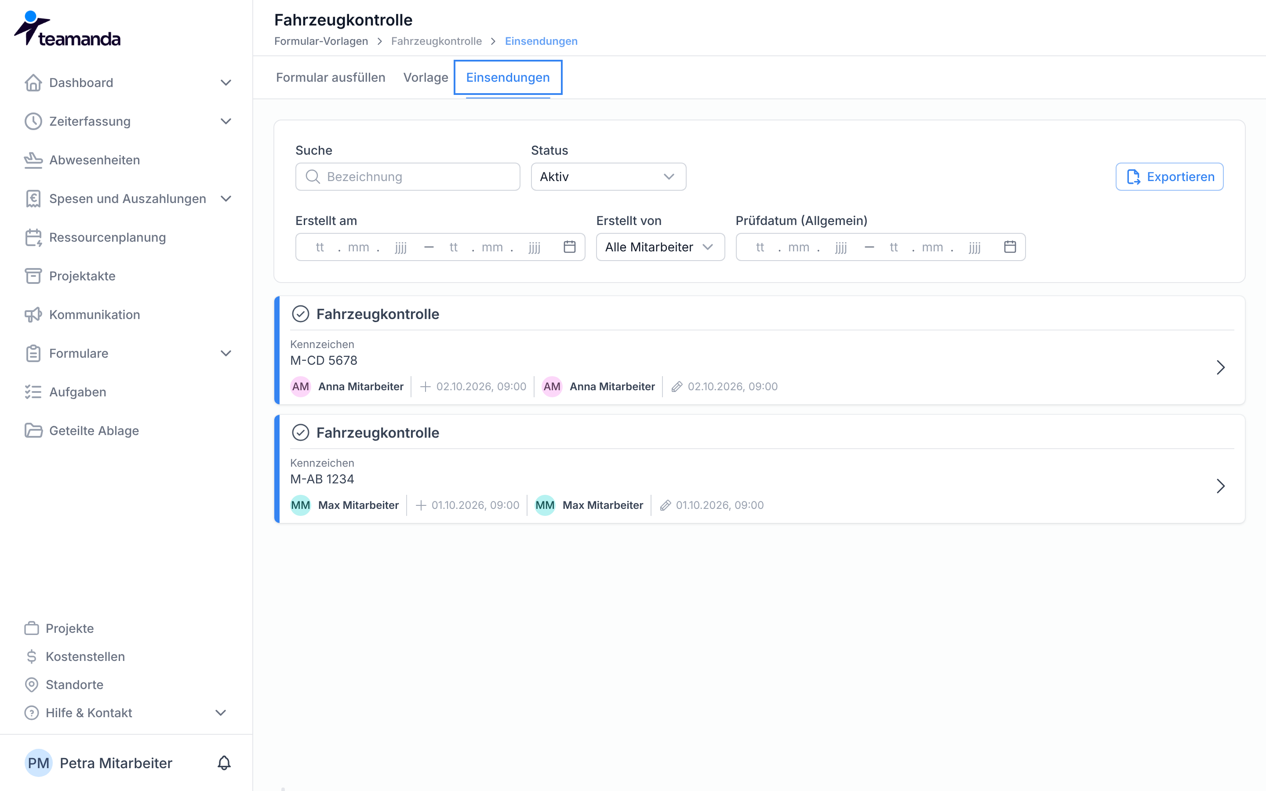Click the Spesen und Auszahlungen receipt icon
Image resolution: width=1266 pixels, height=791 pixels.
33,199
